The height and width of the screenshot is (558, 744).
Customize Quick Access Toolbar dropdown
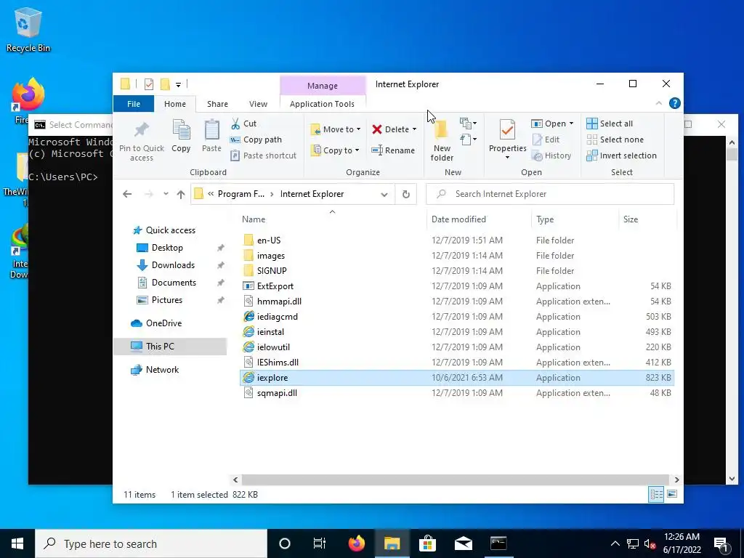pyautogui.click(x=179, y=84)
